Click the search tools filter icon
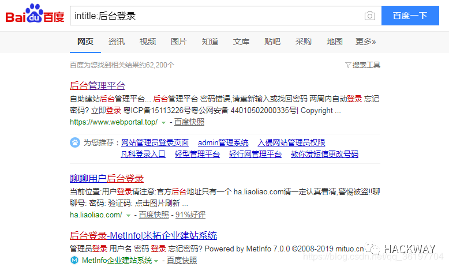449x267 pixels. pyautogui.click(x=348, y=65)
